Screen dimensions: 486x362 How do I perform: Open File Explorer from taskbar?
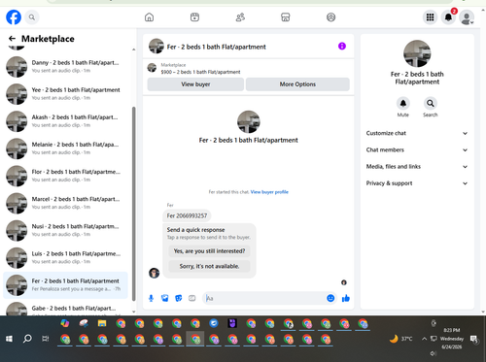(x=102, y=323)
